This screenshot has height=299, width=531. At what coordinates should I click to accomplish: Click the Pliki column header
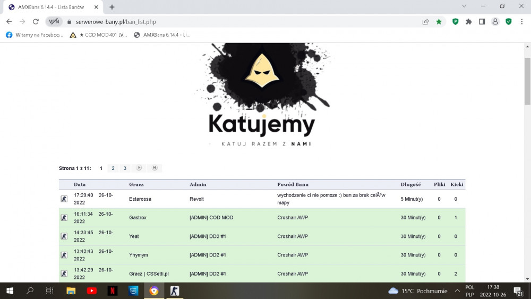(x=440, y=184)
